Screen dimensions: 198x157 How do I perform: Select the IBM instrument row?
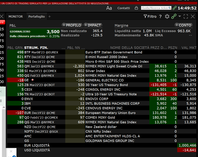coord(102,104)
